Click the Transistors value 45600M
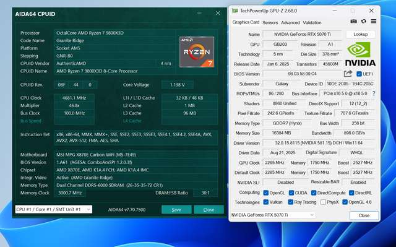The height and width of the screenshot is (247, 396). 330,64
